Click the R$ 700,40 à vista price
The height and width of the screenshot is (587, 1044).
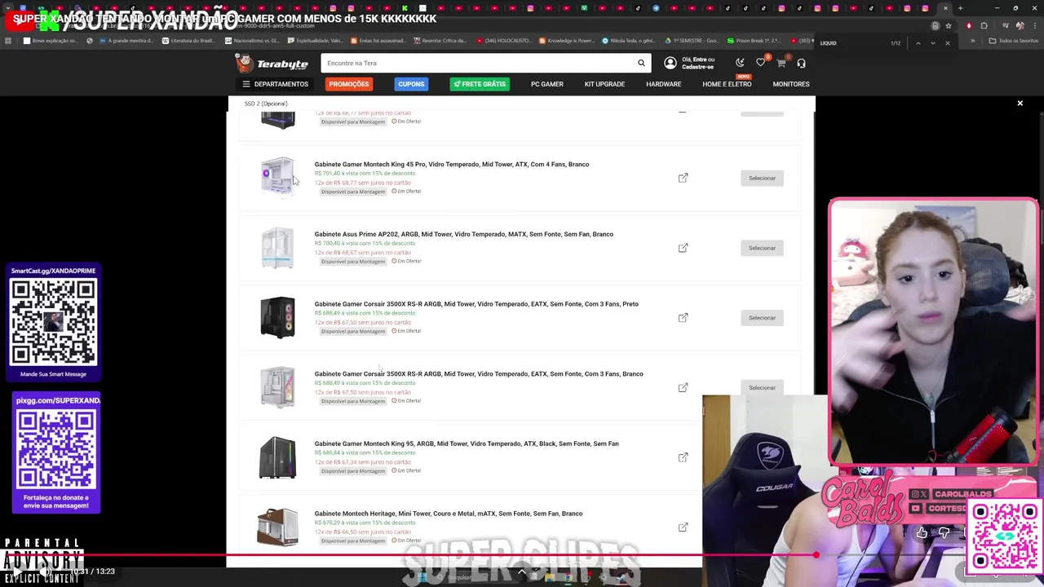[x=365, y=243]
